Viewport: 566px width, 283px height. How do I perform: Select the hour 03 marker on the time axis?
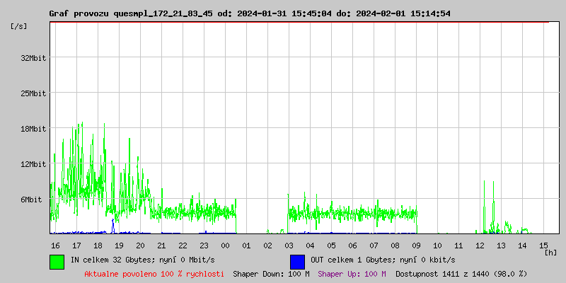click(289, 245)
